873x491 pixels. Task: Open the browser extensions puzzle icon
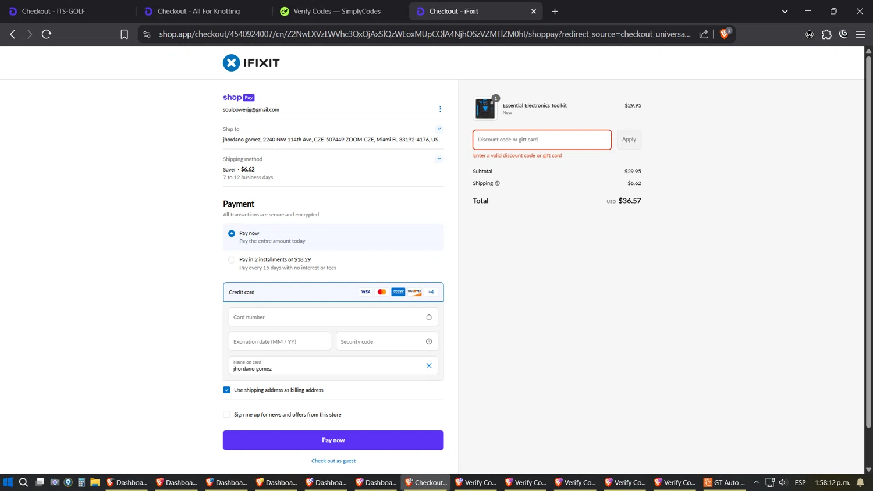pyautogui.click(x=826, y=34)
